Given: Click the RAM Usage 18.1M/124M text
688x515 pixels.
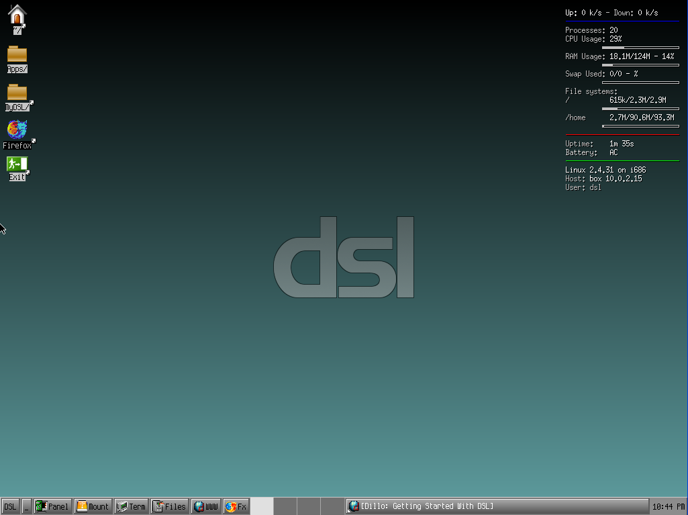Looking at the screenshot, I should pyautogui.click(x=620, y=56).
